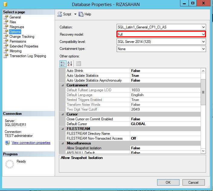This screenshot has height=191, width=213.
Task: Select the General page icon
Action: (x=6, y=17)
